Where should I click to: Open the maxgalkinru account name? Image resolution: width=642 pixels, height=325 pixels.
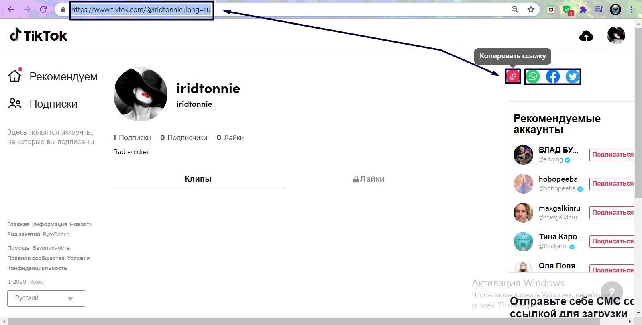[559, 208]
